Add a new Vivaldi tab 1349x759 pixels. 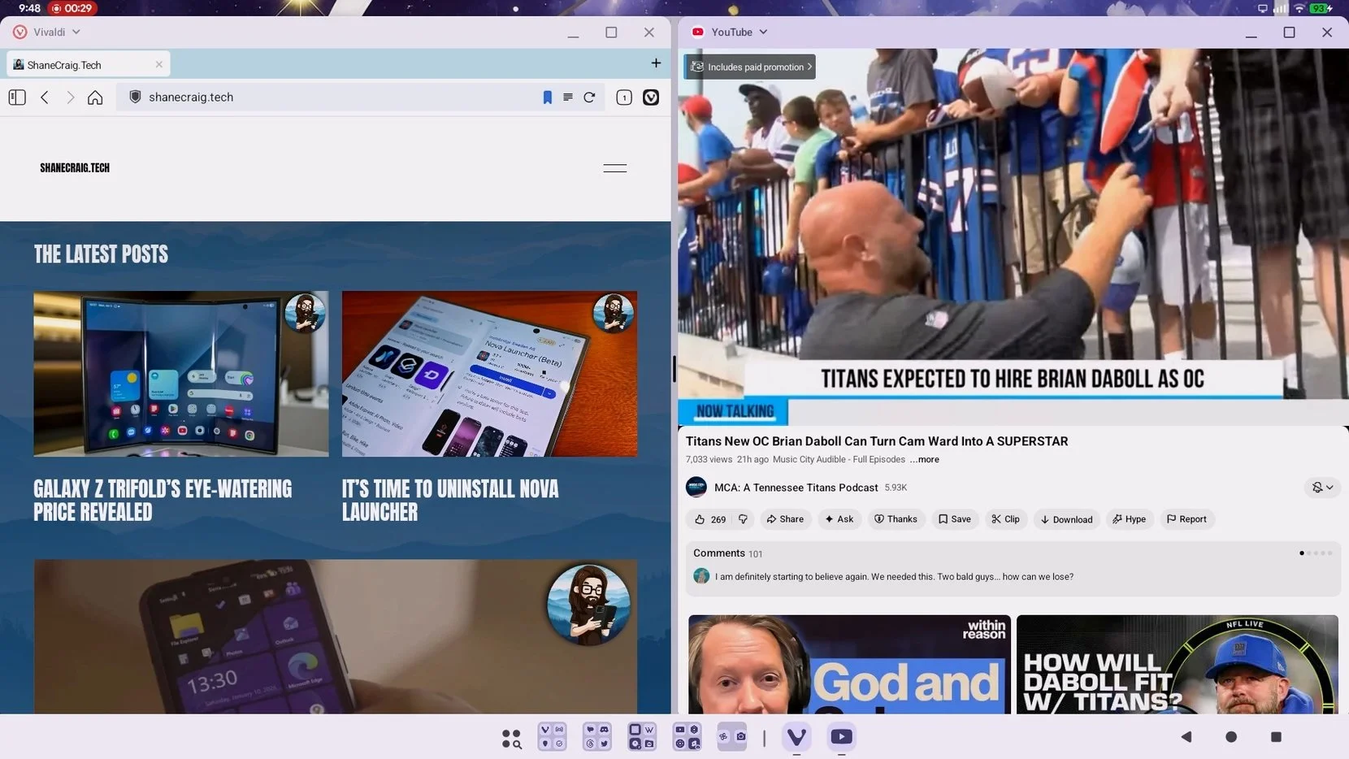656,63
